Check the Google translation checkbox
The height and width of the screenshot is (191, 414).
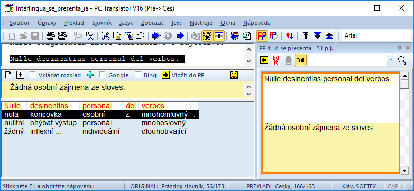click(103, 75)
